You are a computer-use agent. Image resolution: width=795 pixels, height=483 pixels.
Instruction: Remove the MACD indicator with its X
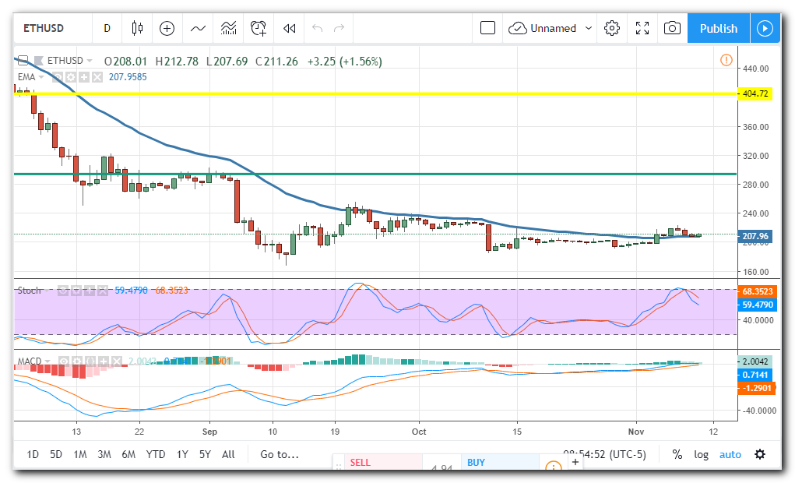click(117, 361)
